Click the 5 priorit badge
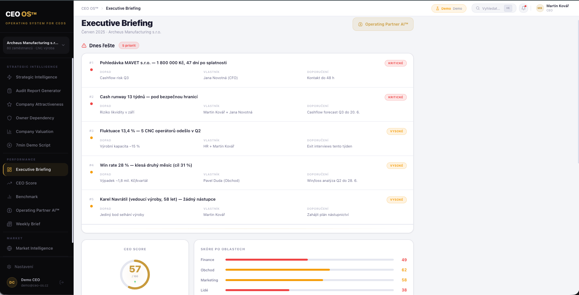 tap(129, 45)
